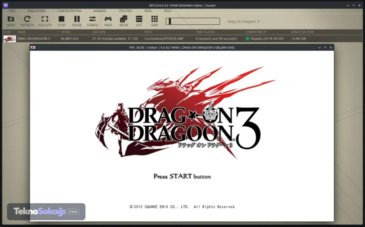Click the version cell showing update available 01.04
This screenshot has height=227, width=365.
click(115, 39)
